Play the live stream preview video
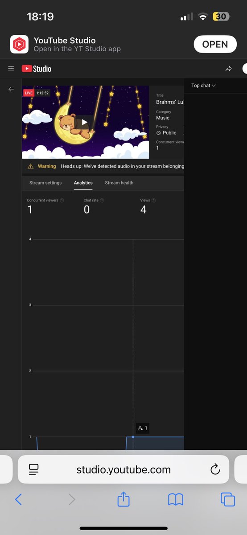Viewport: 247px width, 535px height. click(84, 122)
